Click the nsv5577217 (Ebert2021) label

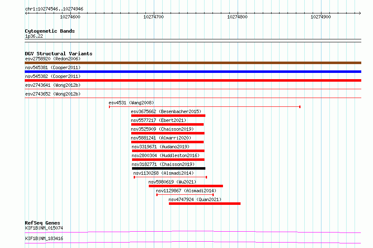[x=158, y=120]
